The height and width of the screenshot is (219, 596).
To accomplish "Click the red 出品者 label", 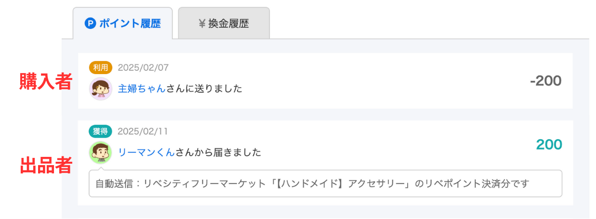I will pyautogui.click(x=46, y=166).
